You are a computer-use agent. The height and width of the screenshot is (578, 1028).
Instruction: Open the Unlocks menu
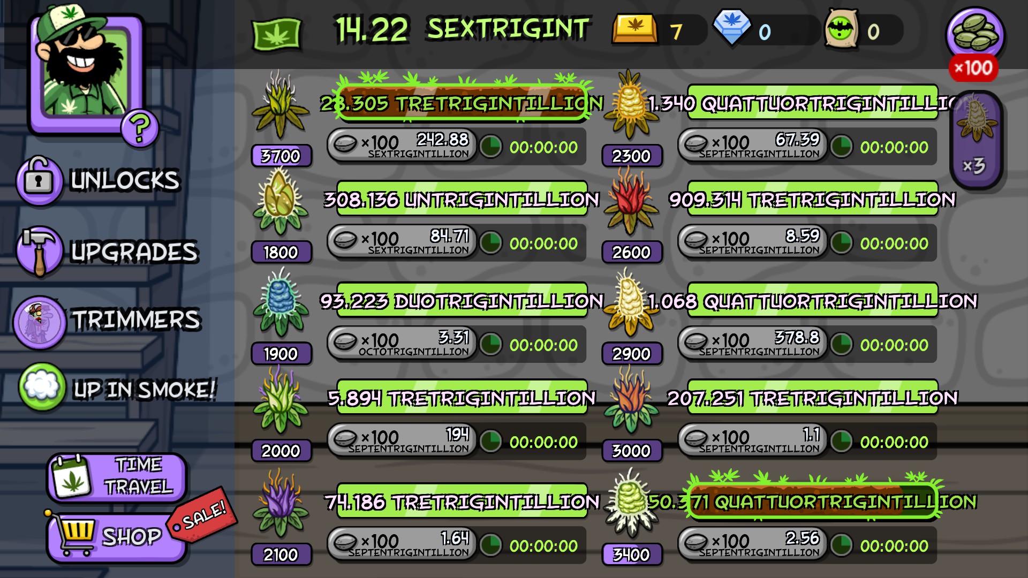pos(99,180)
